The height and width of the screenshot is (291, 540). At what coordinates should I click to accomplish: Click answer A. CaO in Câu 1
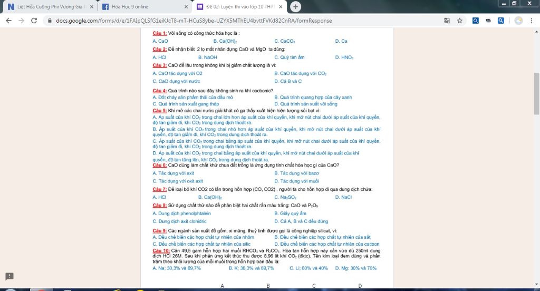point(160,41)
